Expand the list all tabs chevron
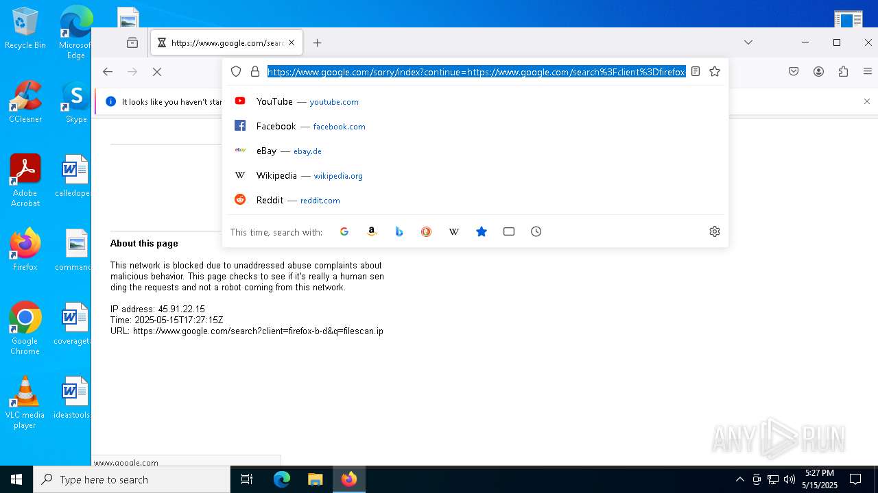This screenshot has height=493, width=878. (x=748, y=42)
